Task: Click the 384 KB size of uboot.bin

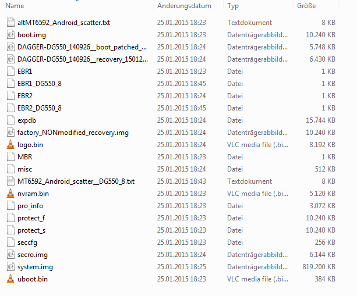Action: [x=325, y=279]
